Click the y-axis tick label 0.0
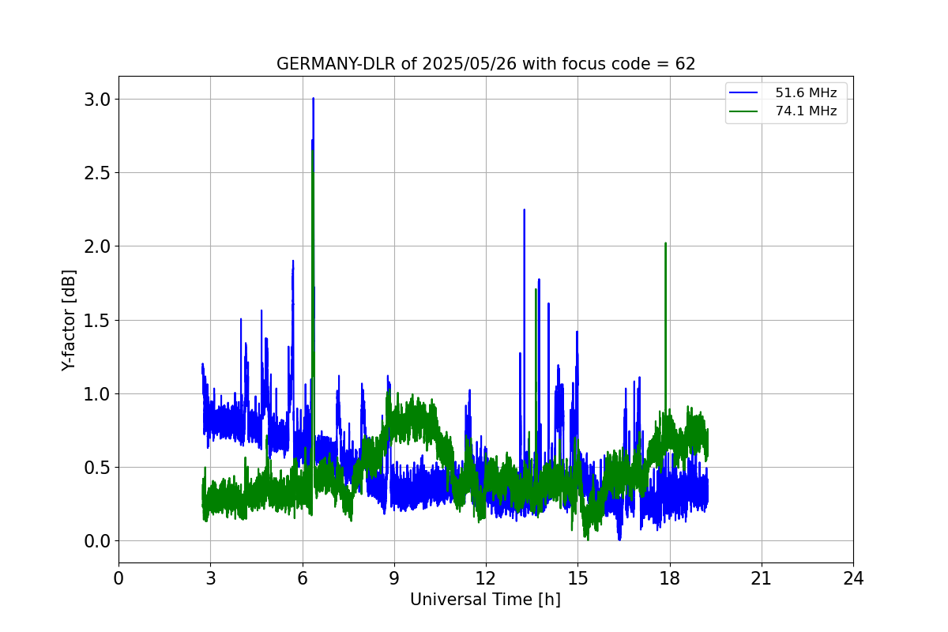Screen dimensions: 948x632 [x=97, y=541]
